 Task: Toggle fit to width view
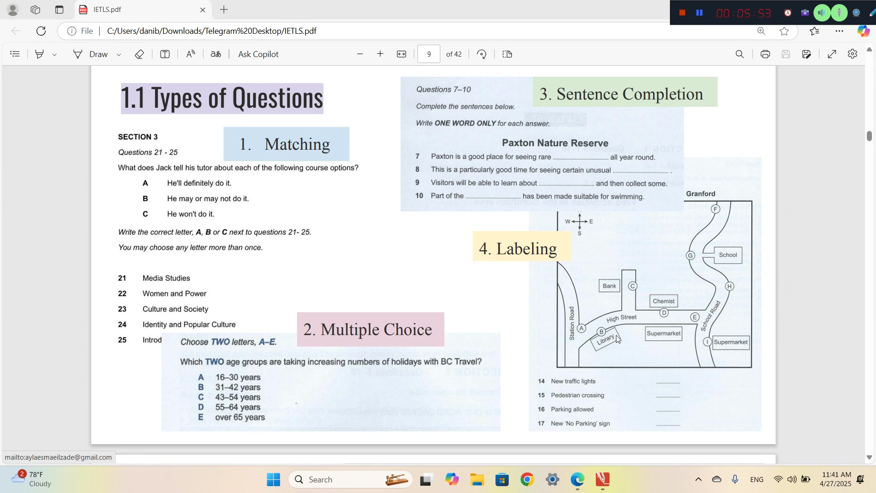click(x=401, y=54)
